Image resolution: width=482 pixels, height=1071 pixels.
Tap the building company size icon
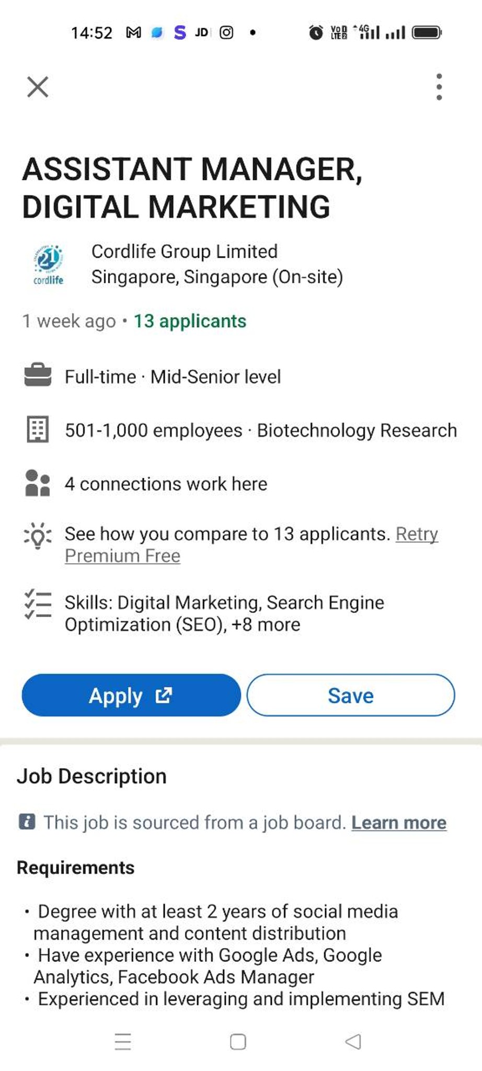point(38,429)
